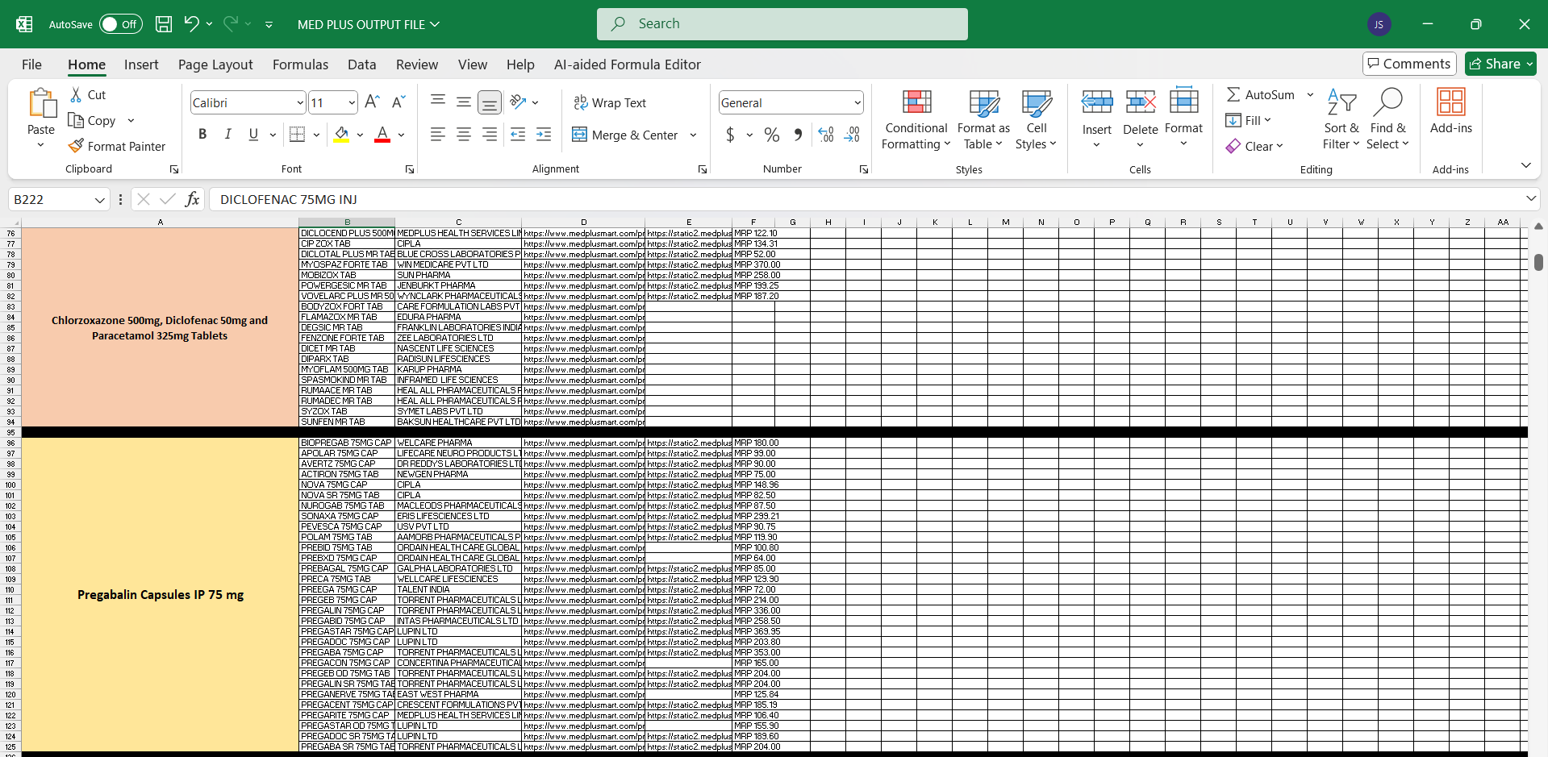
Task: Open the font size dropdown
Action: coord(352,102)
